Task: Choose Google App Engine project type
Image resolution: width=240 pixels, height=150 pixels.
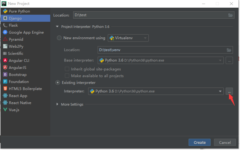Action: [x=25, y=32]
